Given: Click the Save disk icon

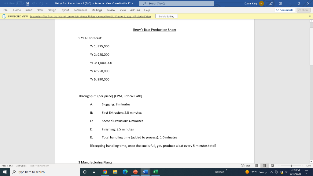Looking at the screenshot, I should pos(28,4).
